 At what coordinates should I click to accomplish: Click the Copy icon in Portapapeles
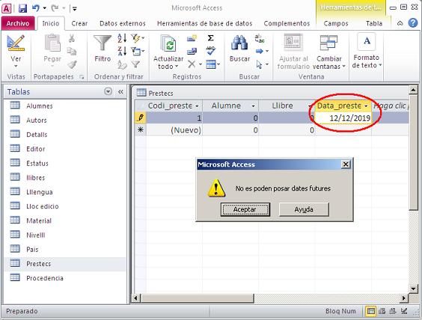point(72,51)
